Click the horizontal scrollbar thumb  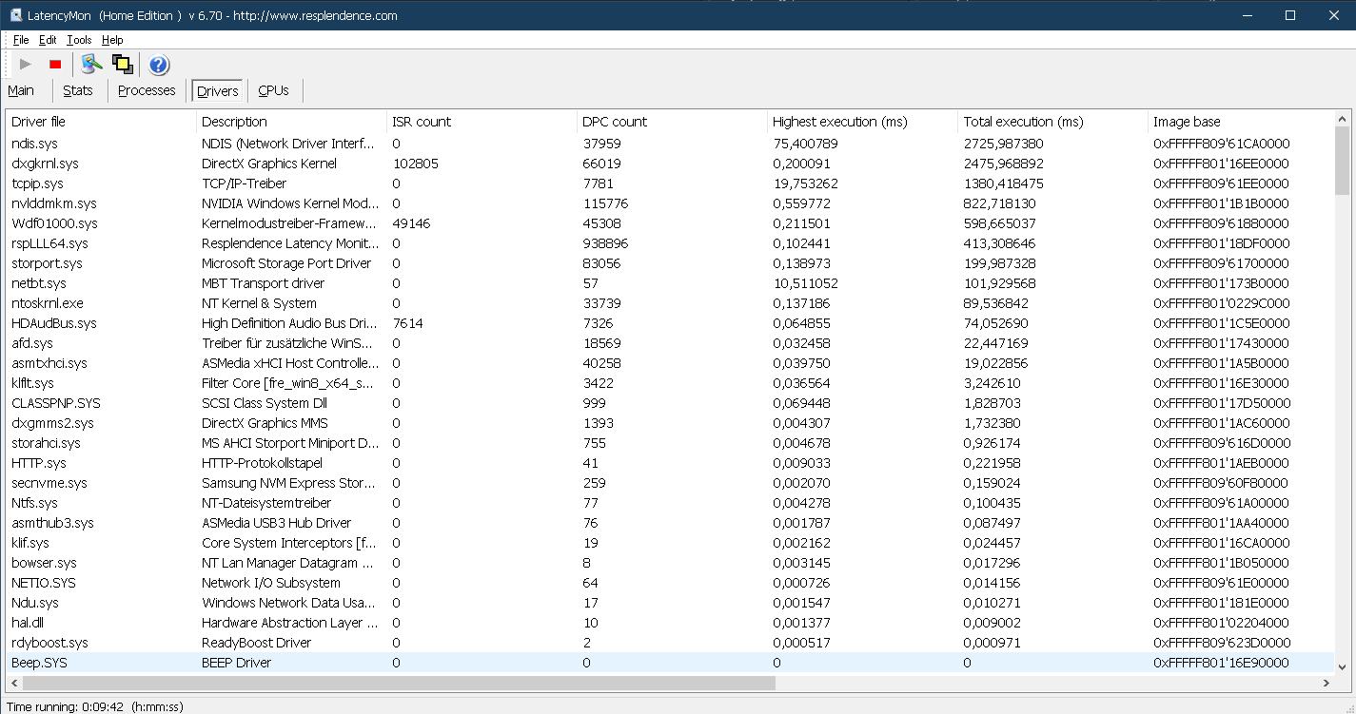tap(399, 683)
